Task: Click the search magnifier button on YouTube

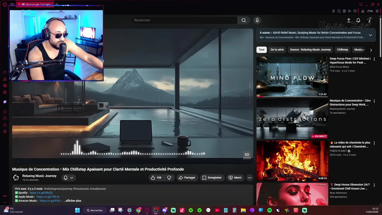Action: (244, 20)
